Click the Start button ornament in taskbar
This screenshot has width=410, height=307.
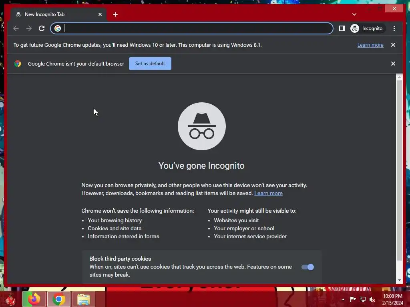[x=10, y=300]
